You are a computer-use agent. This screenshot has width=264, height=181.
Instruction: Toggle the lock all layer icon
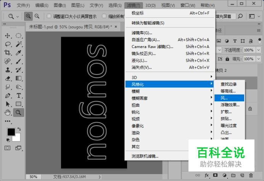click(x=227, y=59)
